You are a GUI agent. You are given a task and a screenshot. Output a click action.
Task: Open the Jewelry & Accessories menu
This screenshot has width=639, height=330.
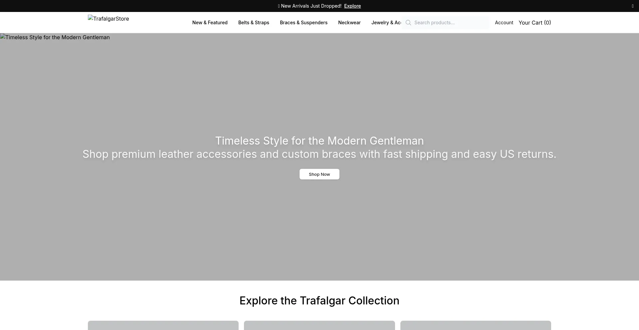(386, 23)
